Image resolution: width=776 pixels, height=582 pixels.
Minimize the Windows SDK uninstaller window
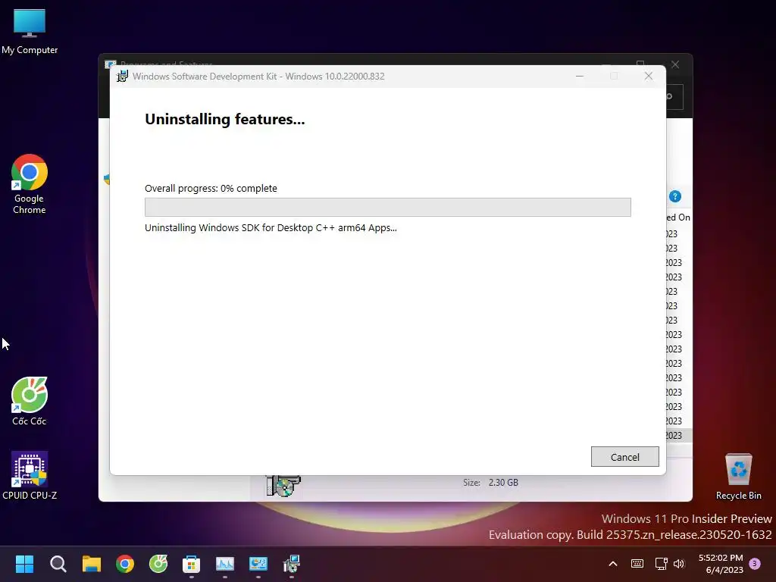tap(580, 77)
